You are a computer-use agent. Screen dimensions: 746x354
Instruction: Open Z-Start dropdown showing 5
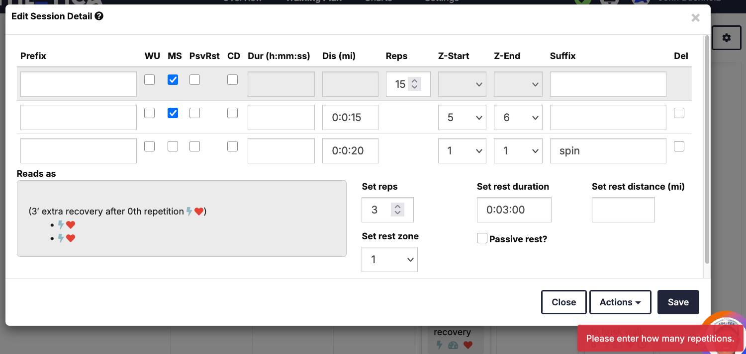pyautogui.click(x=462, y=118)
